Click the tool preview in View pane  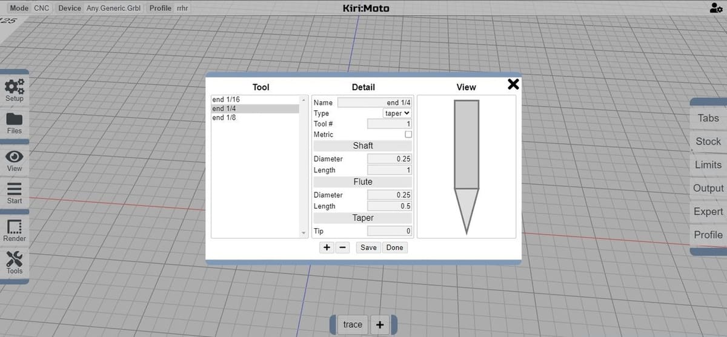466,167
